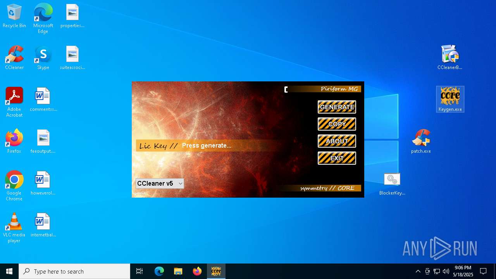Open the volume control tray icon
496x279 pixels.
pos(446,271)
